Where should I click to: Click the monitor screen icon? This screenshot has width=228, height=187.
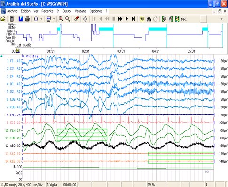tap(48, 19)
